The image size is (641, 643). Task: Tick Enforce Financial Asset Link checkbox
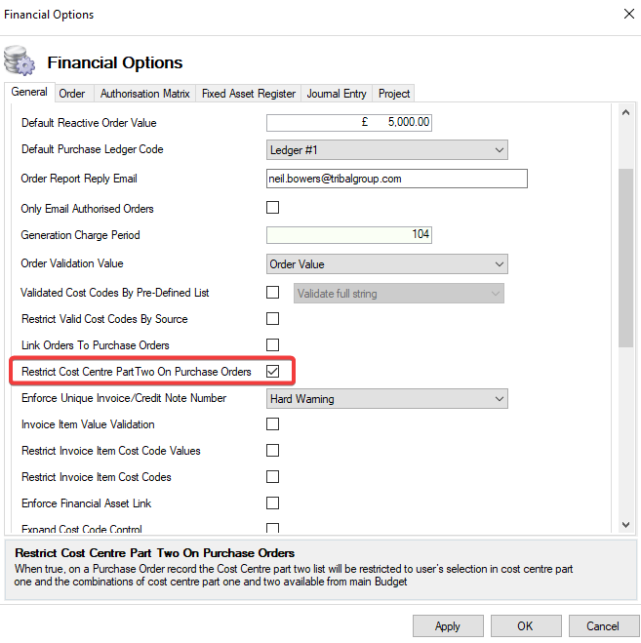[x=273, y=503]
